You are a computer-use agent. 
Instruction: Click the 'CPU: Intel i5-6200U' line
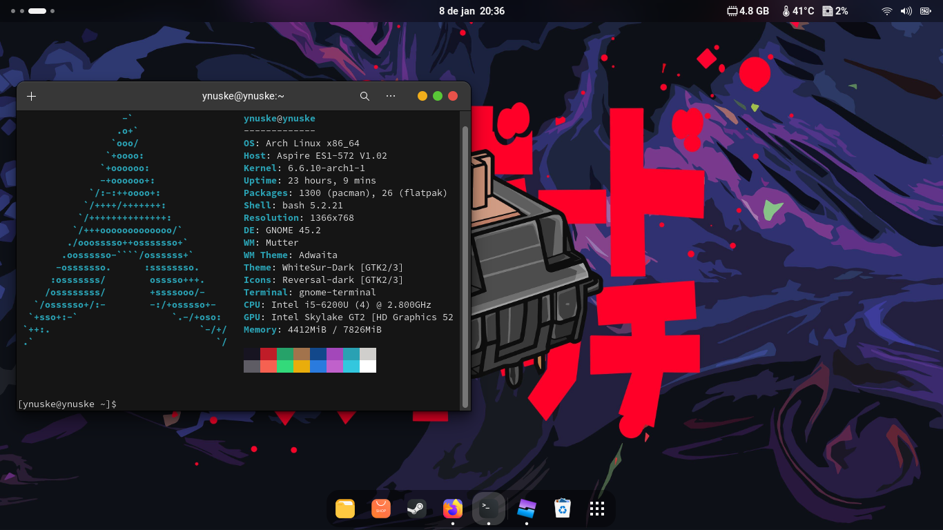tap(338, 304)
